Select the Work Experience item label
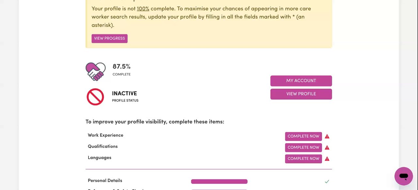418x190 pixels. (105, 135)
